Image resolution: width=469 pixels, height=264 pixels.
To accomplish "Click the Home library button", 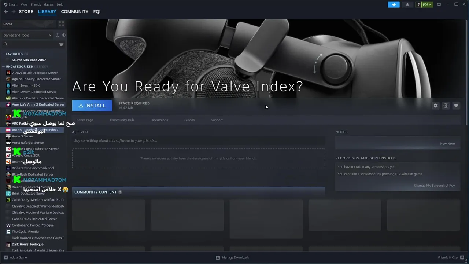I will coord(28,24).
